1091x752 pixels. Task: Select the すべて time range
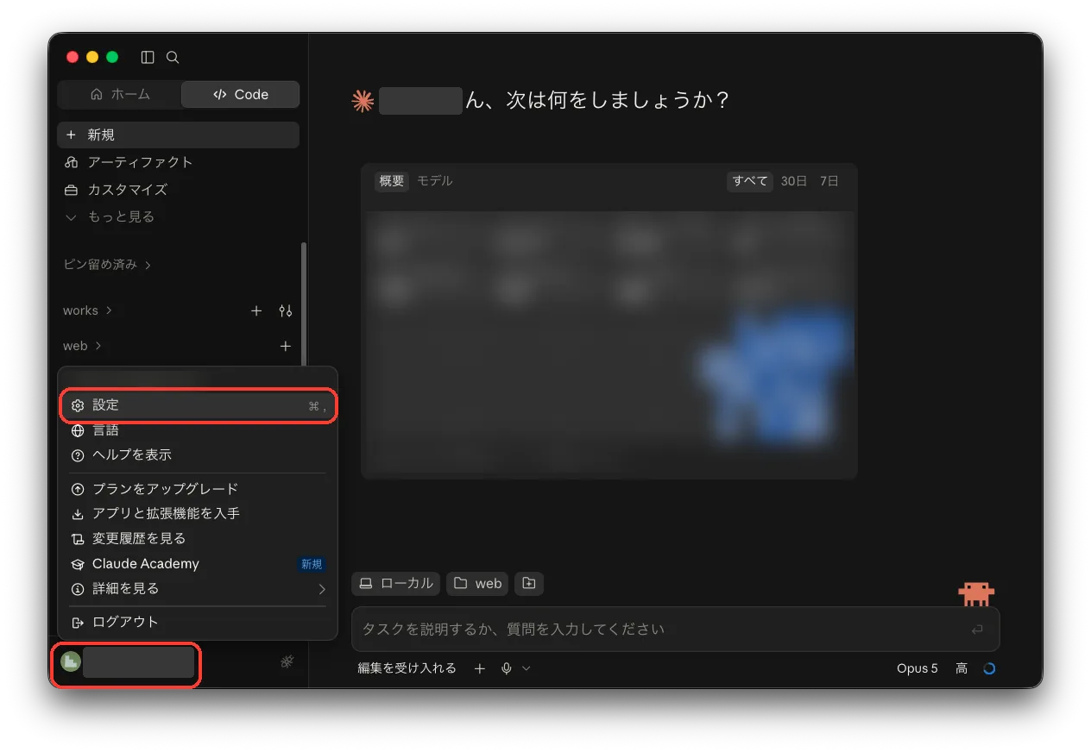750,181
